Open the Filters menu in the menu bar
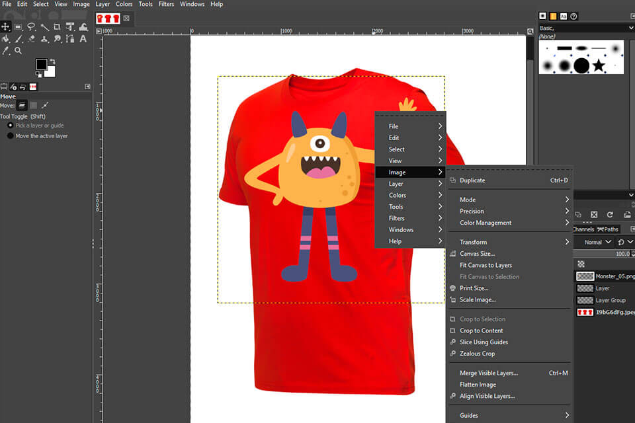 pos(166,4)
